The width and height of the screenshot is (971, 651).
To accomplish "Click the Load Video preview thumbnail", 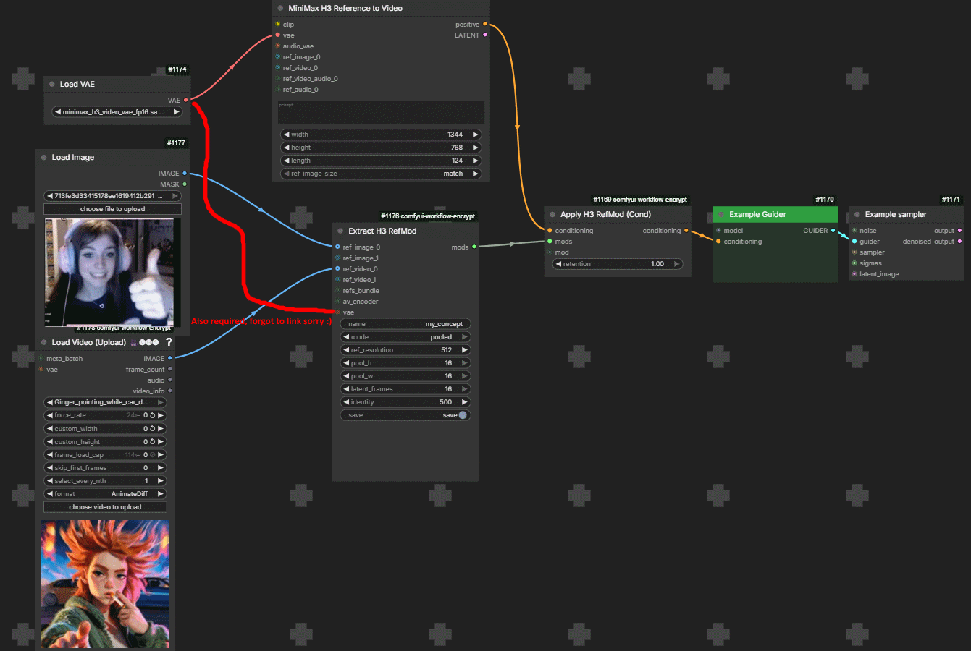I will 106,584.
